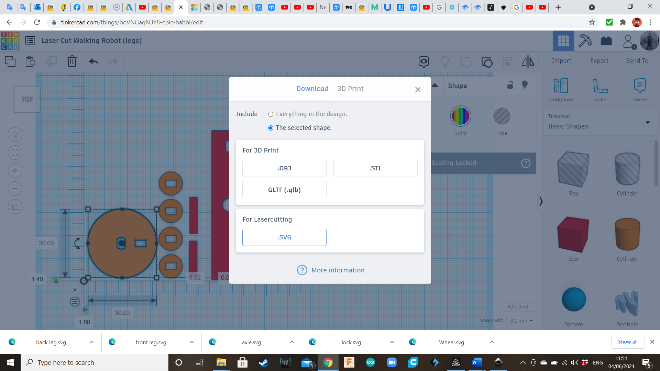Viewport: 660px width, 371px height.
Task: Click the trash delete icon
Action: coord(72,61)
